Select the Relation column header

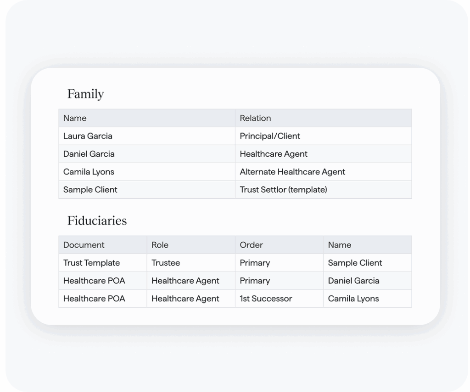click(x=324, y=118)
